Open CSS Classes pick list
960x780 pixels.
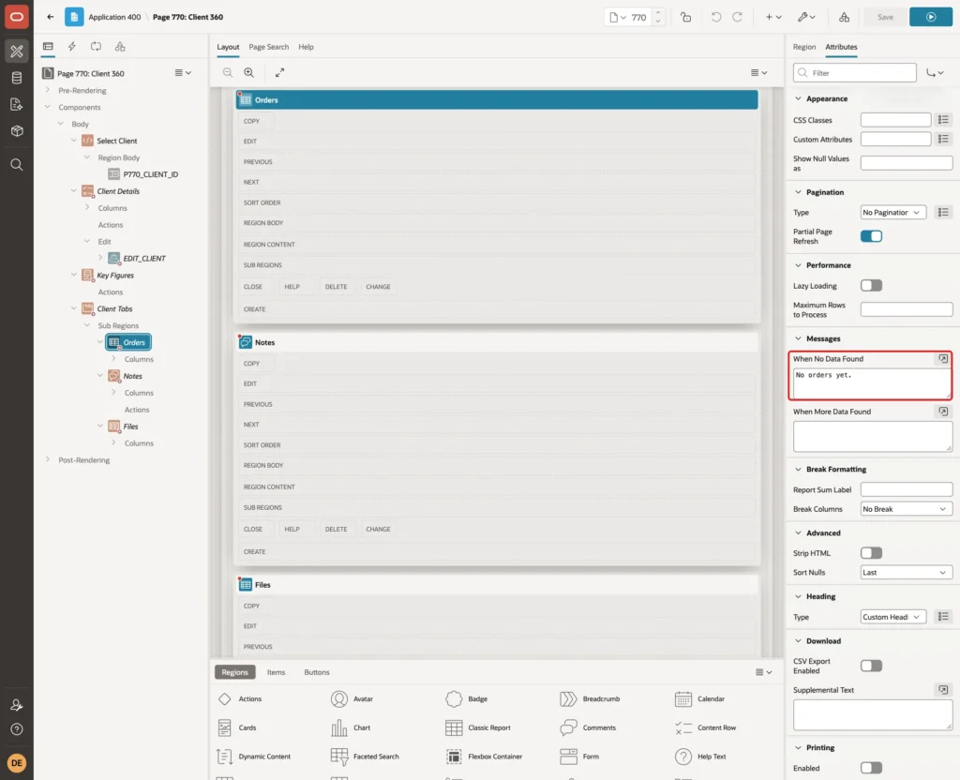[943, 120]
